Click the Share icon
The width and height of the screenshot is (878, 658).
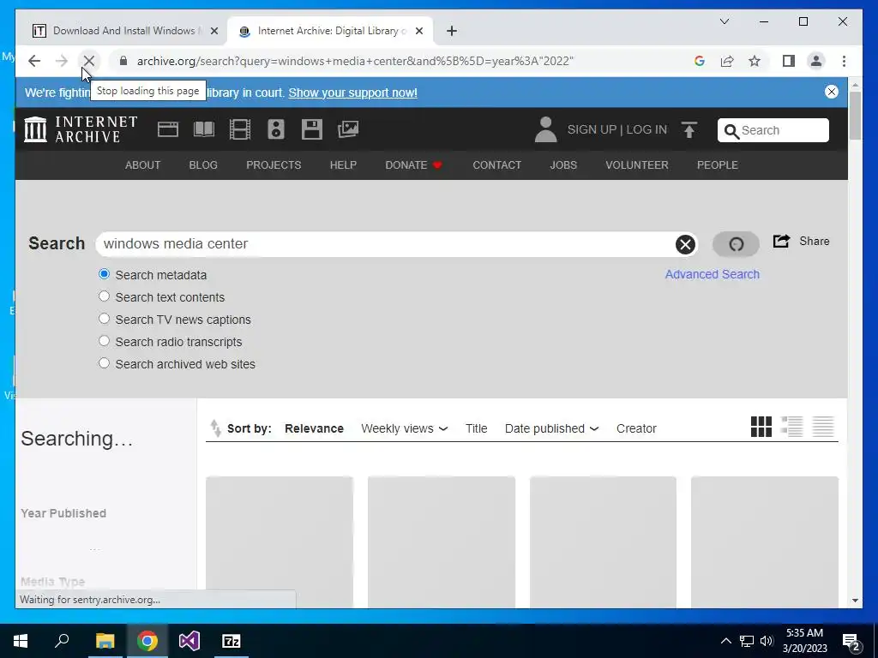coord(781,241)
